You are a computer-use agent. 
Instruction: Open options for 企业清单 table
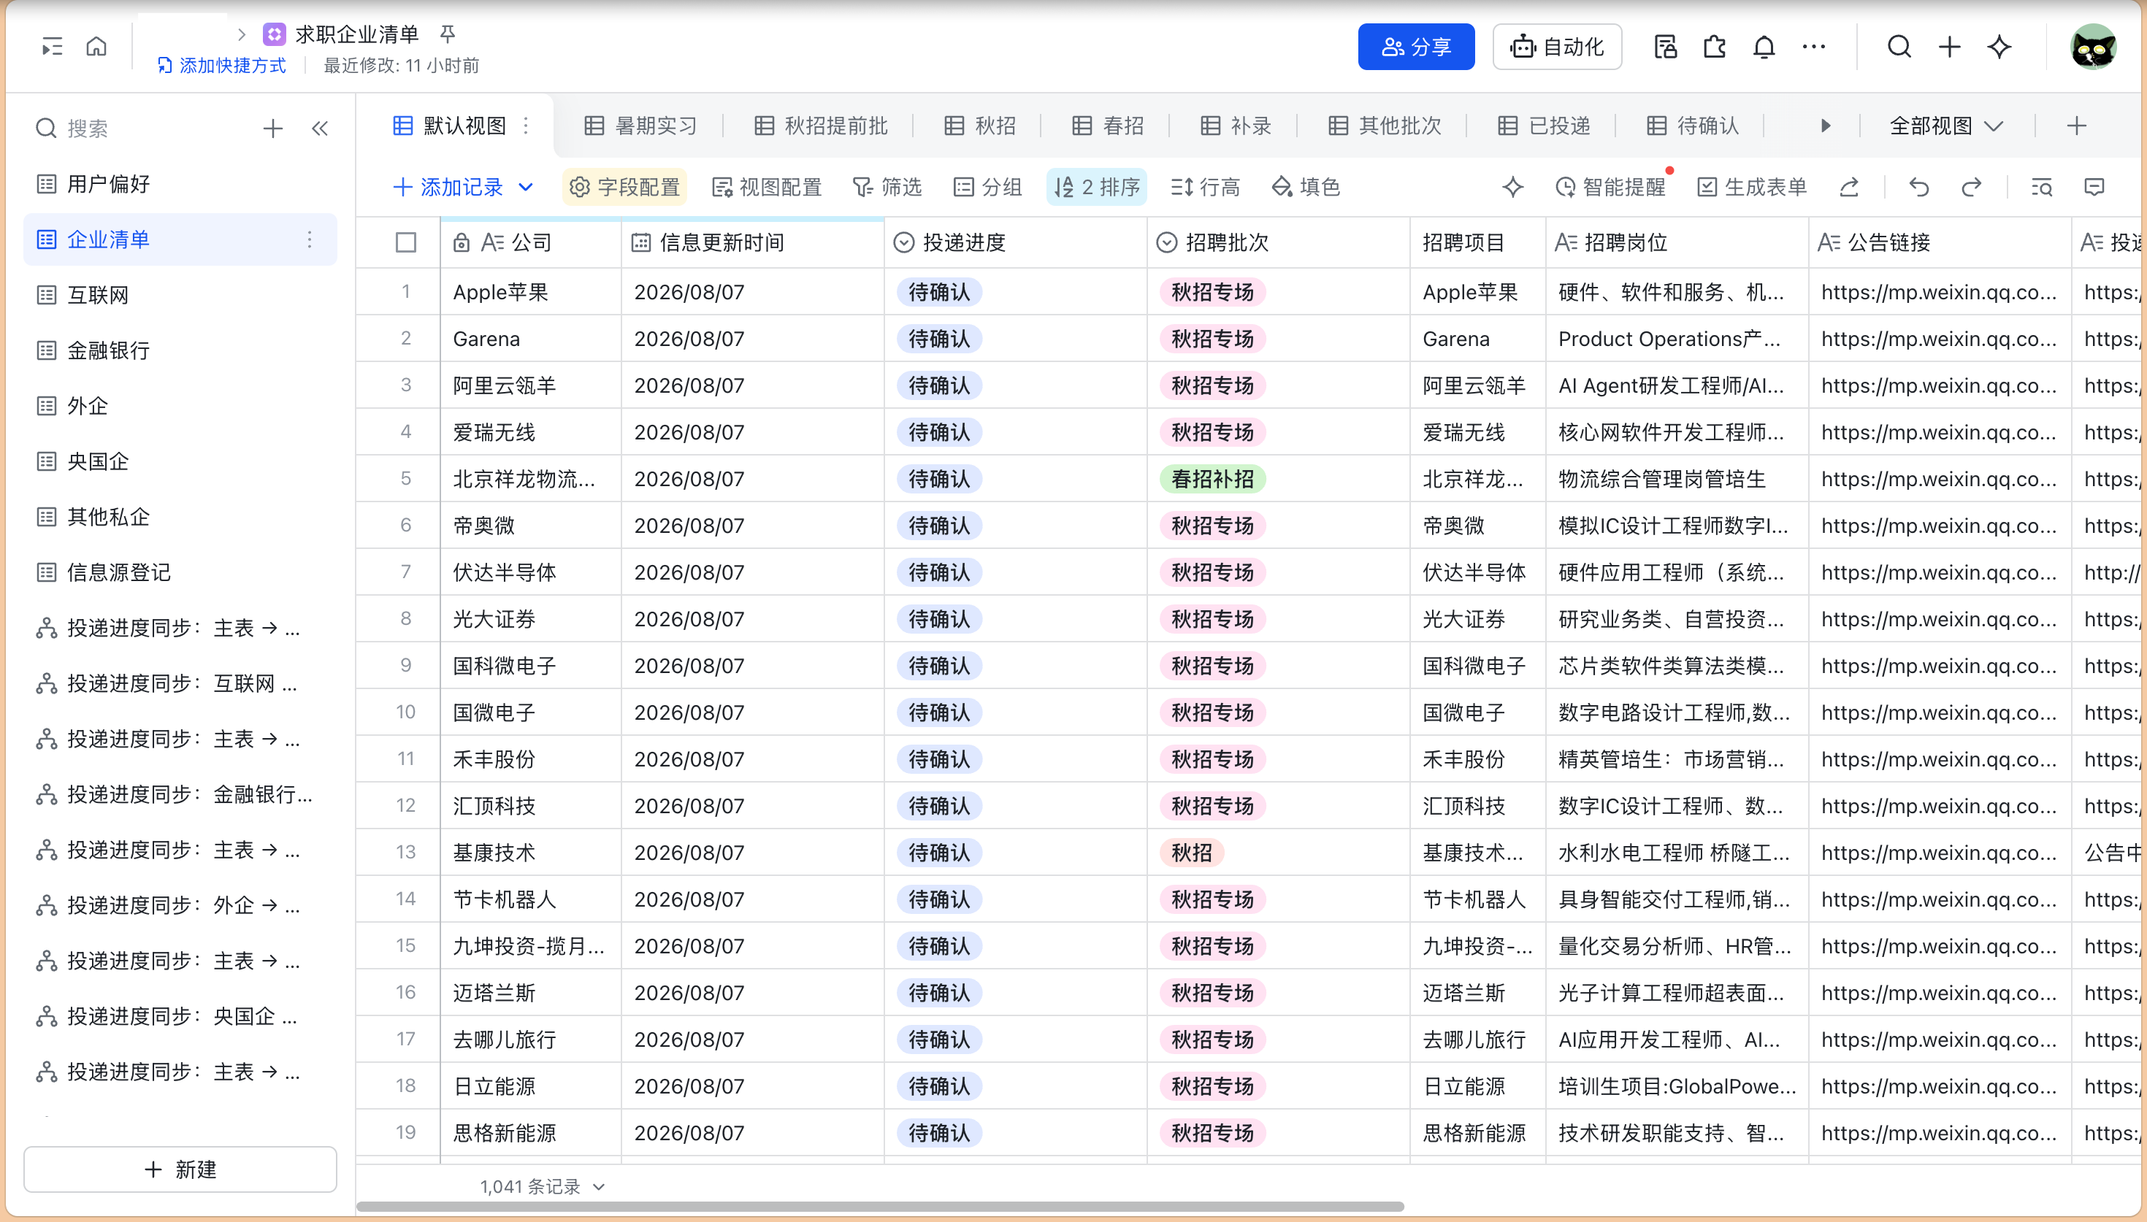coord(310,240)
